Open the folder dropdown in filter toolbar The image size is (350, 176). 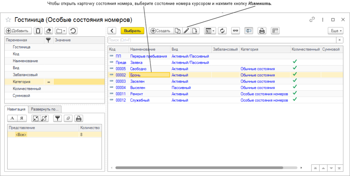(61, 31)
